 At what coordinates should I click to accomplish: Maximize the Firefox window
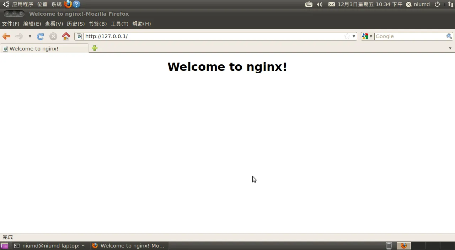[x=21, y=14]
